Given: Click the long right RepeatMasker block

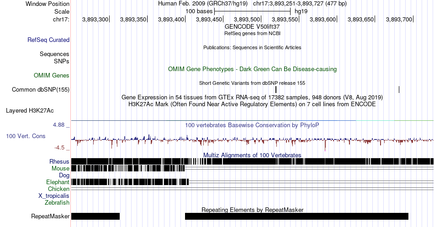Looking at the screenshot, I should [296, 216].
